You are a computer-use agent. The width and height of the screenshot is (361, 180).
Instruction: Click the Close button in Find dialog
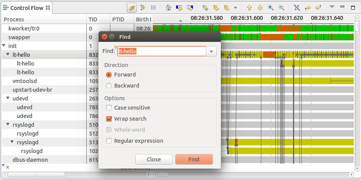click(x=154, y=159)
